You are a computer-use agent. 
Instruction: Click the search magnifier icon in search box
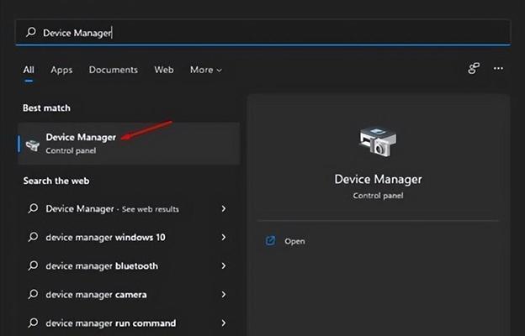click(x=31, y=32)
